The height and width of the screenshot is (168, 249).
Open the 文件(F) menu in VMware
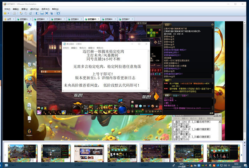(7, 9)
